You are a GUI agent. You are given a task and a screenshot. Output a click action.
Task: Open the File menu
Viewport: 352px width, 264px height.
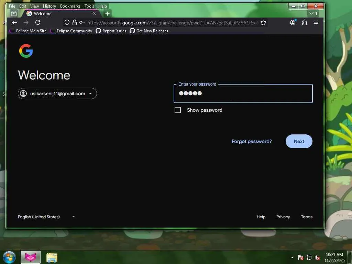(x=12, y=6)
